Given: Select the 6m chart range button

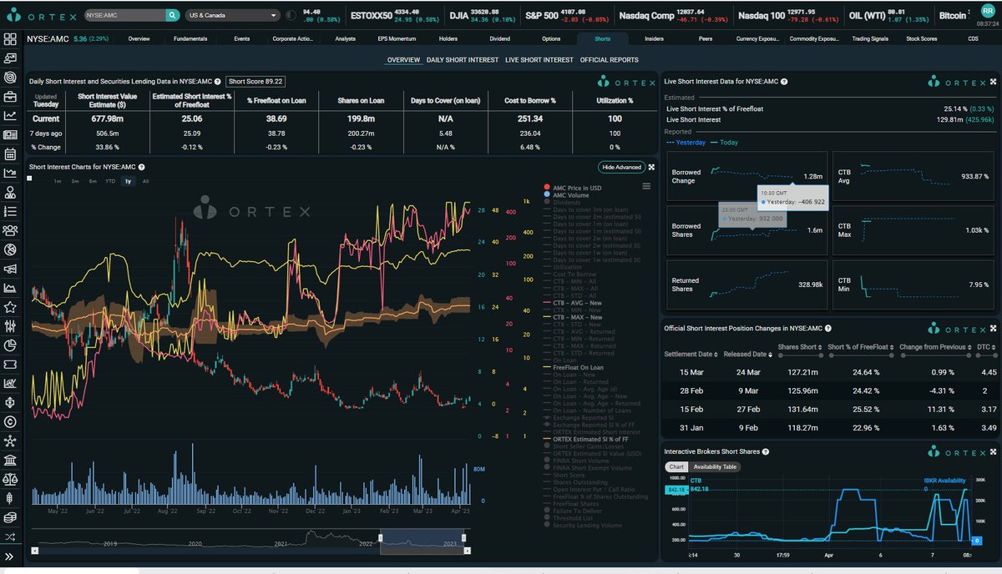Looking at the screenshot, I should (93, 181).
